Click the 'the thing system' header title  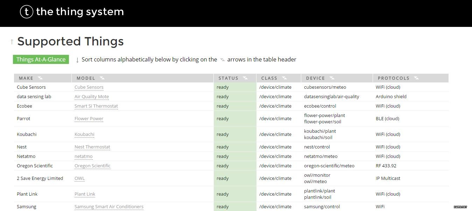pos(80,12)
